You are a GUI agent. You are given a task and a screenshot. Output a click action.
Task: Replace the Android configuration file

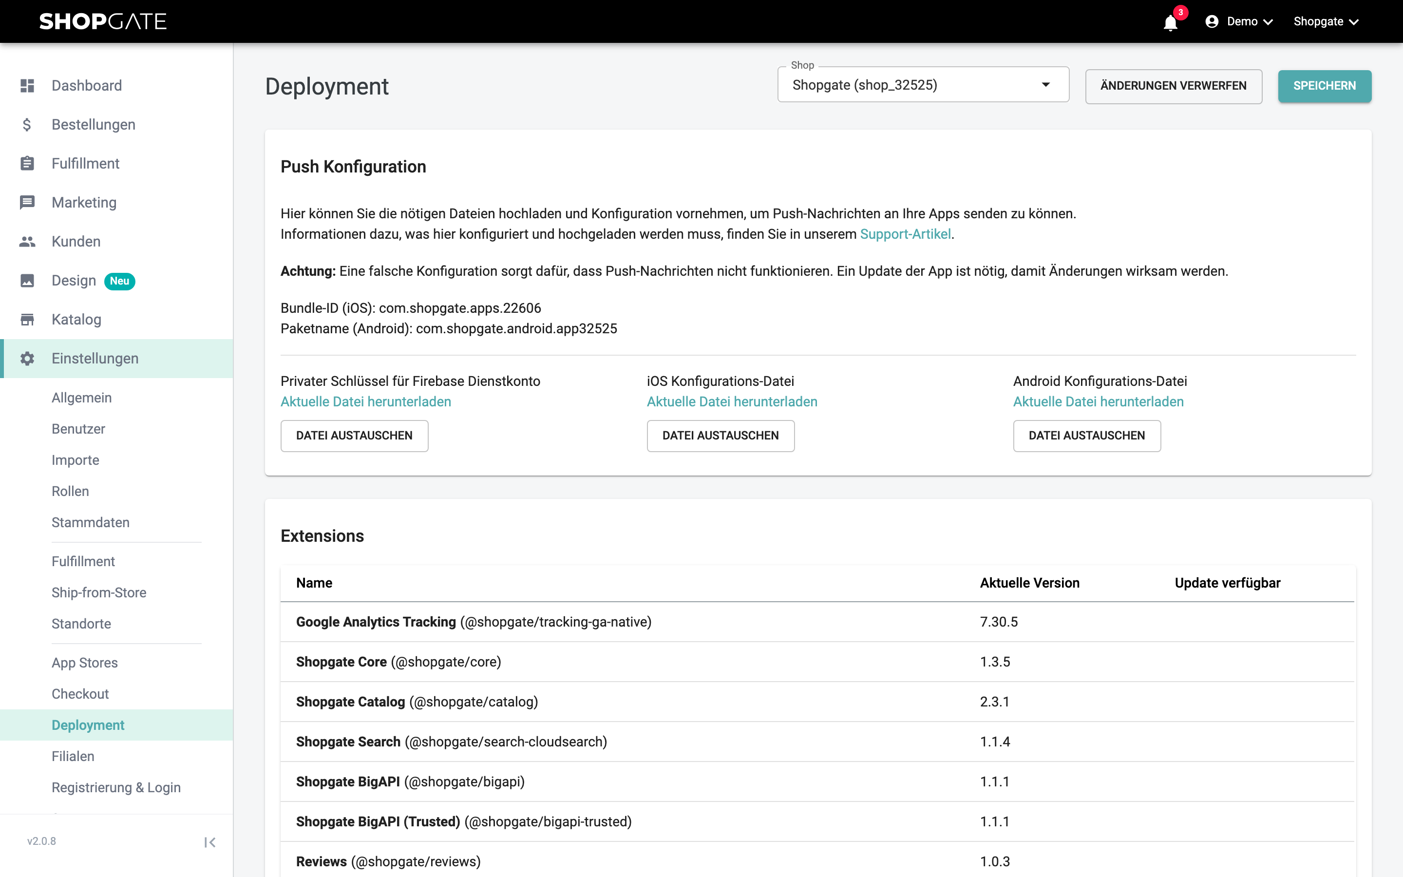tap(1086, 436)
